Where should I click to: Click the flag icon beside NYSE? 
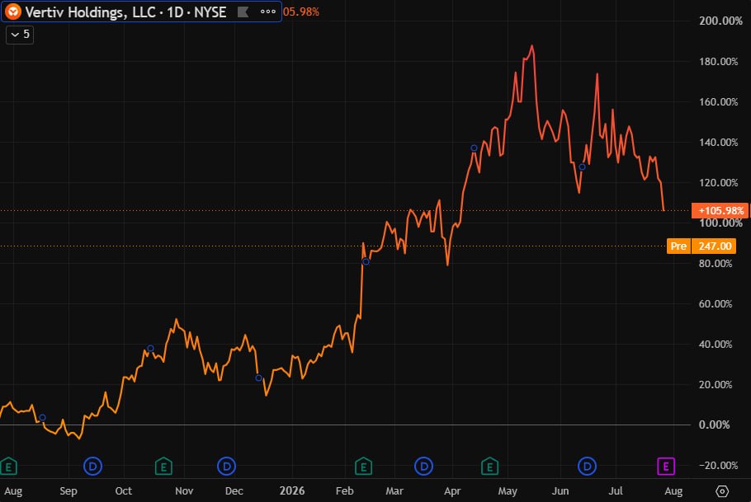[243, 12]
